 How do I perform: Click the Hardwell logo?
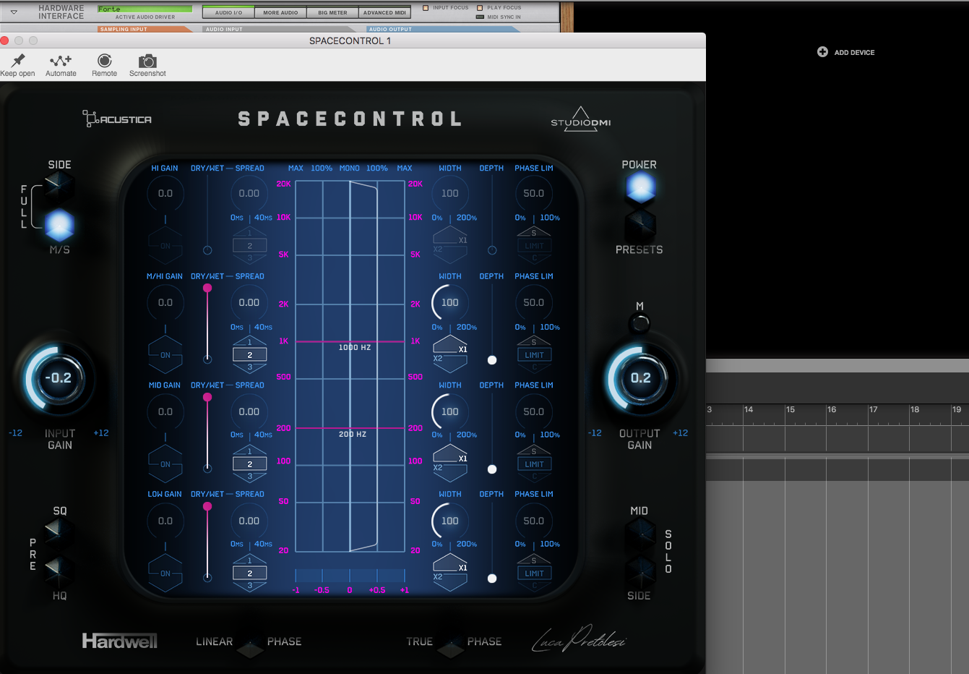(x=119, y=641)
